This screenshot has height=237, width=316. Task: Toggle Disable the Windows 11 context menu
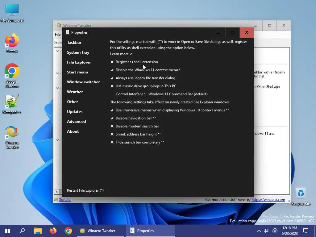[145, 70]
